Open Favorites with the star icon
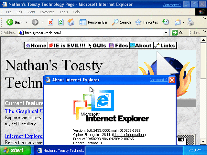This screenshot has width=207, height=155. 147,22
